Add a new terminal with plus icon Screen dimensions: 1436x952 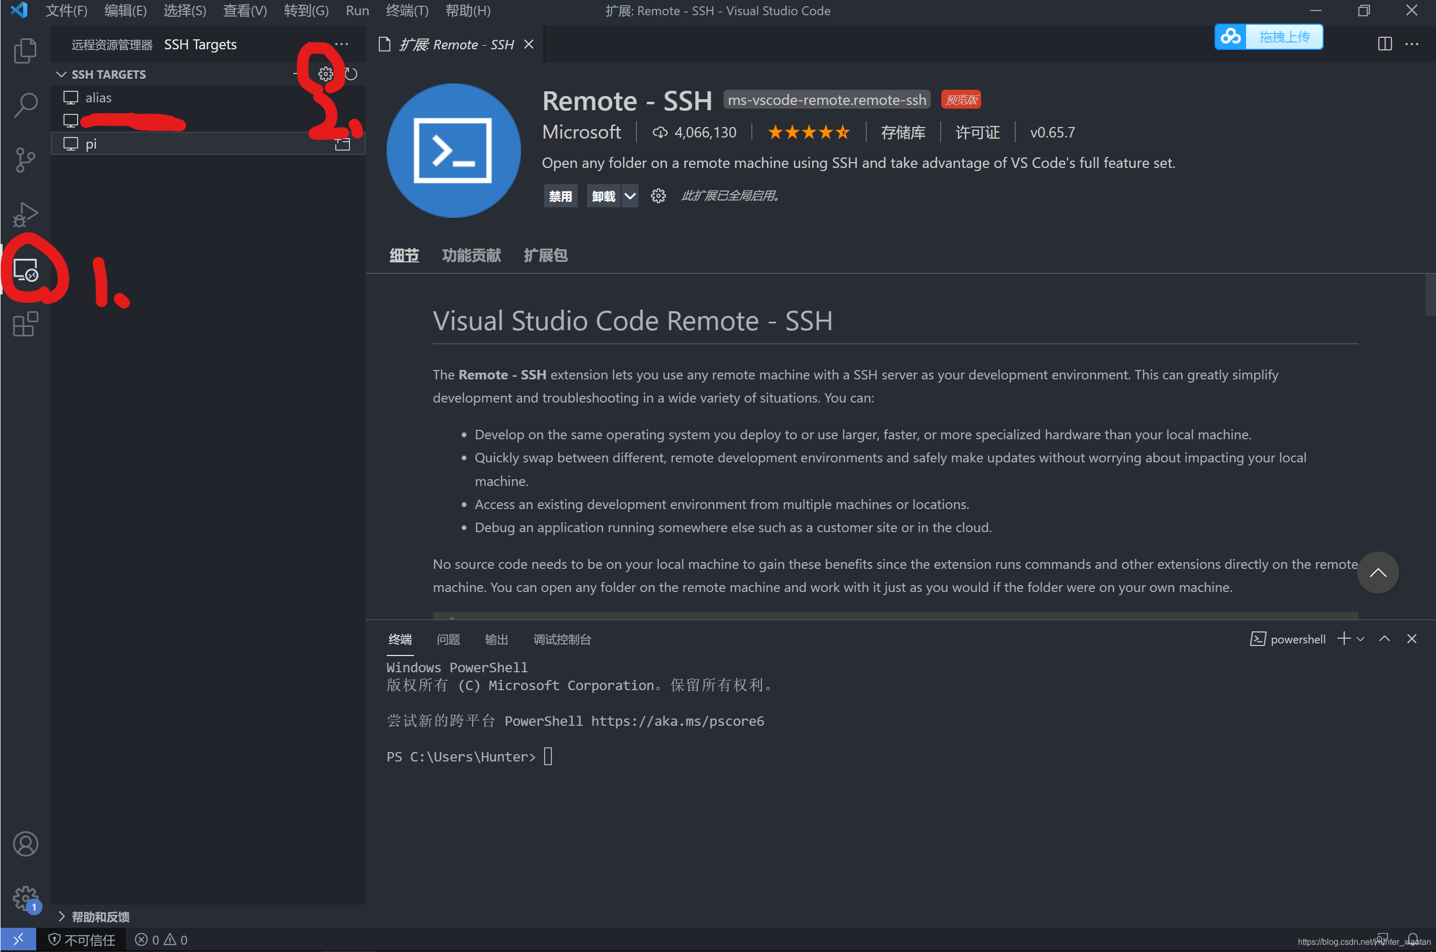[1344, 639]
